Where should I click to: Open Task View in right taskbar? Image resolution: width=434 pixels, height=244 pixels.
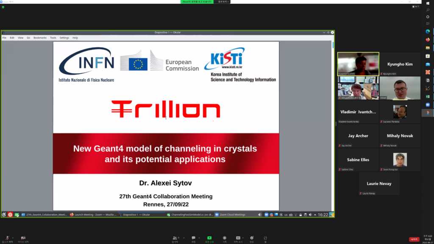tap(428, 24)
